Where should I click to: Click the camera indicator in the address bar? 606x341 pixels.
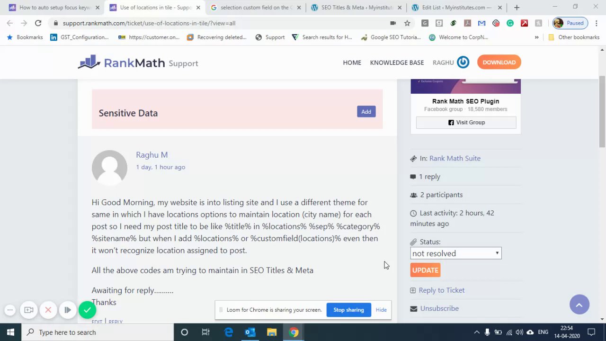(x=393, y=23)
